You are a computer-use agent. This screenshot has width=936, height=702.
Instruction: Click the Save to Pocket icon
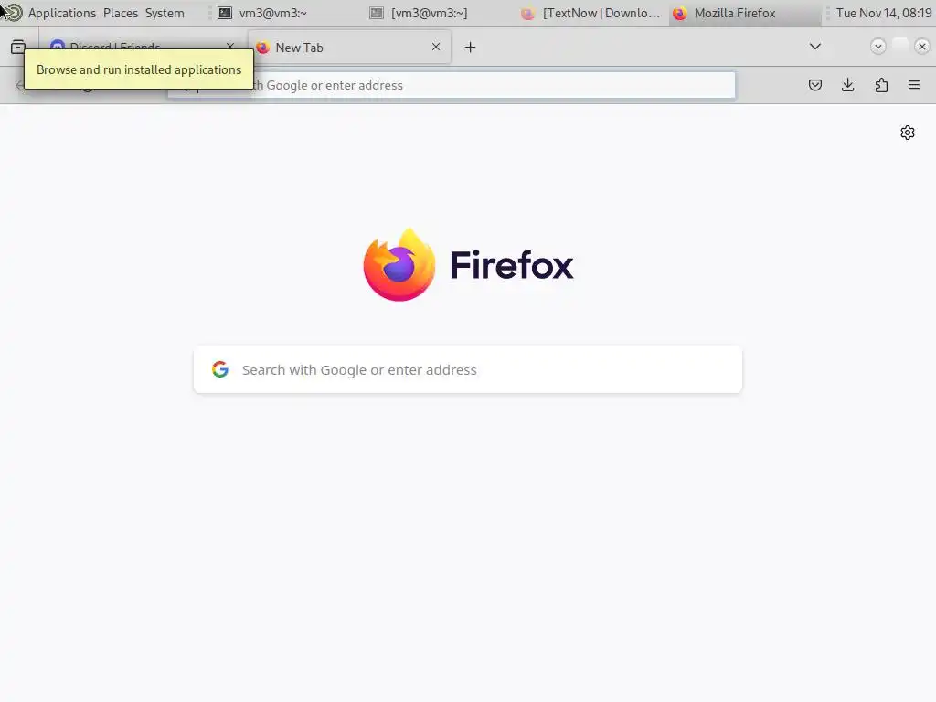pos(814,85)
